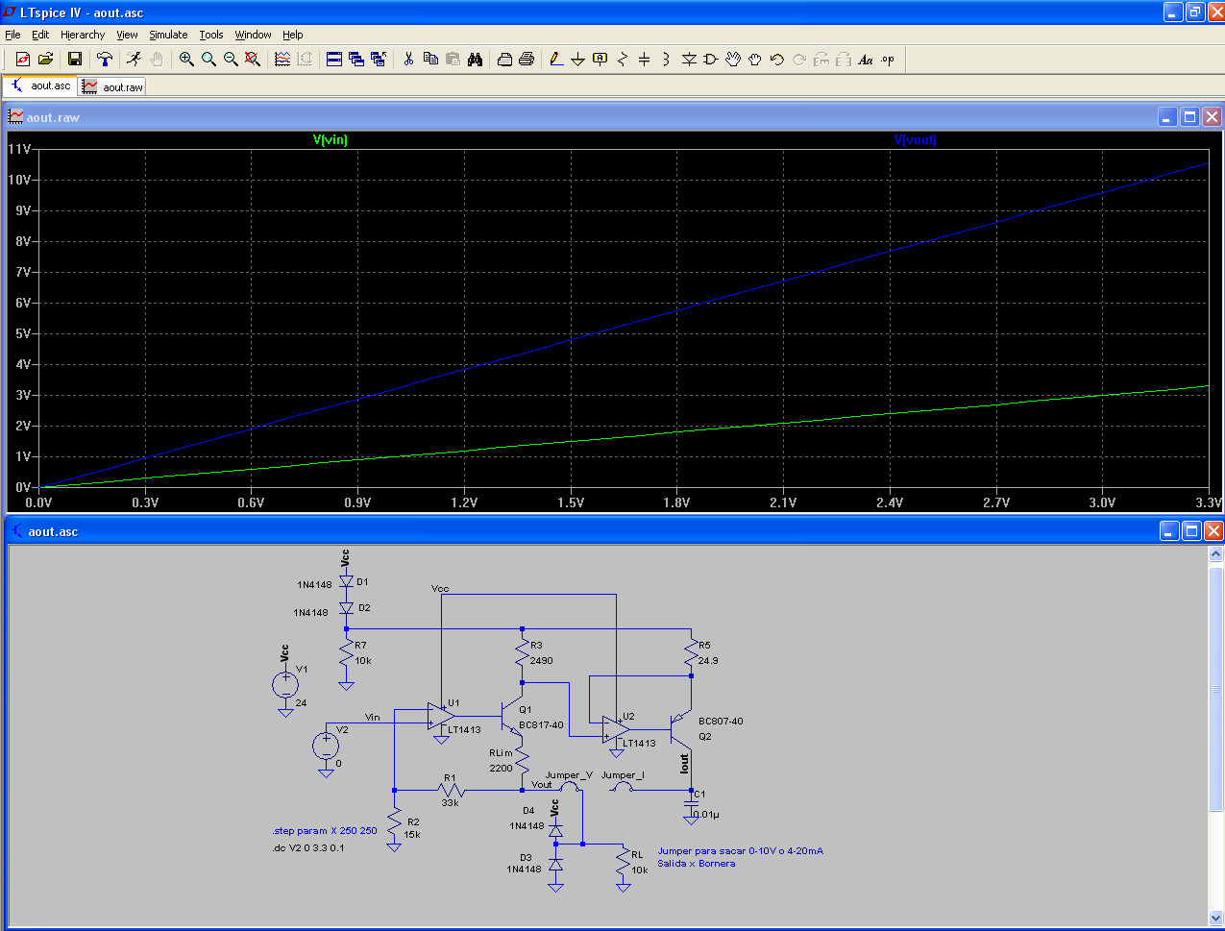Place a Ground symbol from toolbar
The image size is (1225, 931).
(577, 60)
